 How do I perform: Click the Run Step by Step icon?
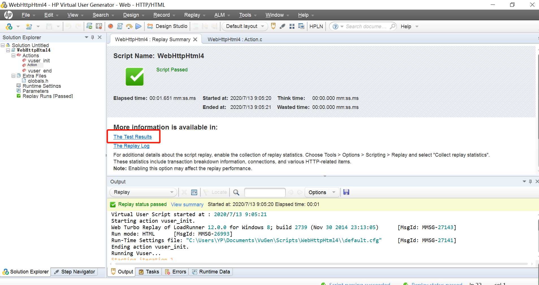(x=129, y=26)
